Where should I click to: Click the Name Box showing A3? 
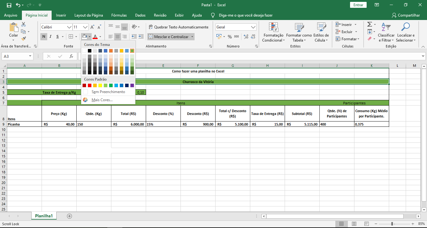(x=15, y=56)
